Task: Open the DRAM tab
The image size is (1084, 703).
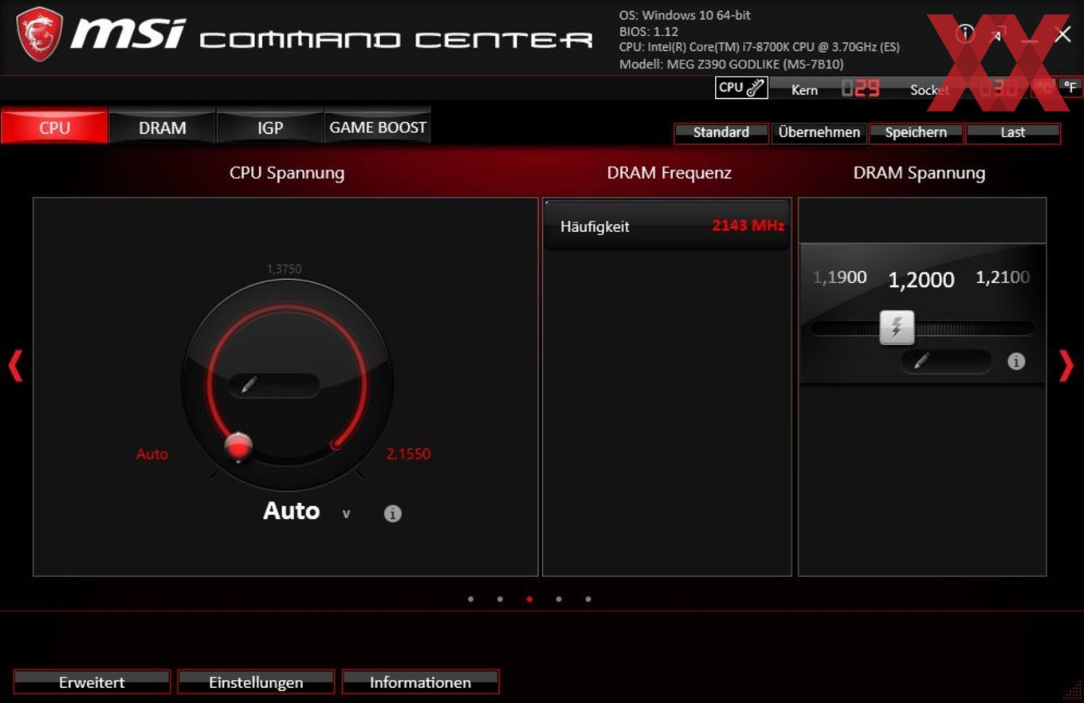Action: click(x=163, y=127)
